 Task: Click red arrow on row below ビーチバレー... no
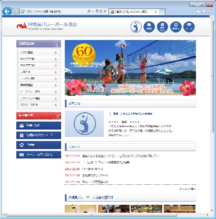56,98
